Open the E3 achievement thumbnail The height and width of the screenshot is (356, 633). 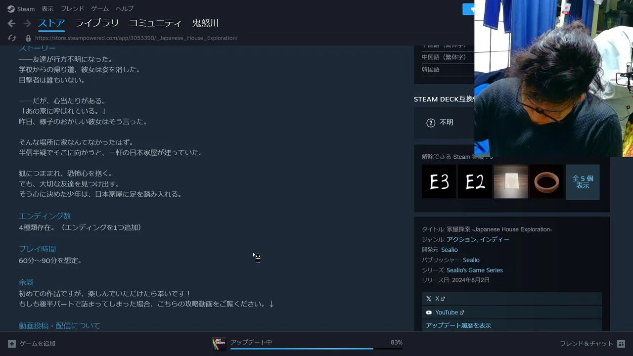pyautogui.click(x=439, y=182)
